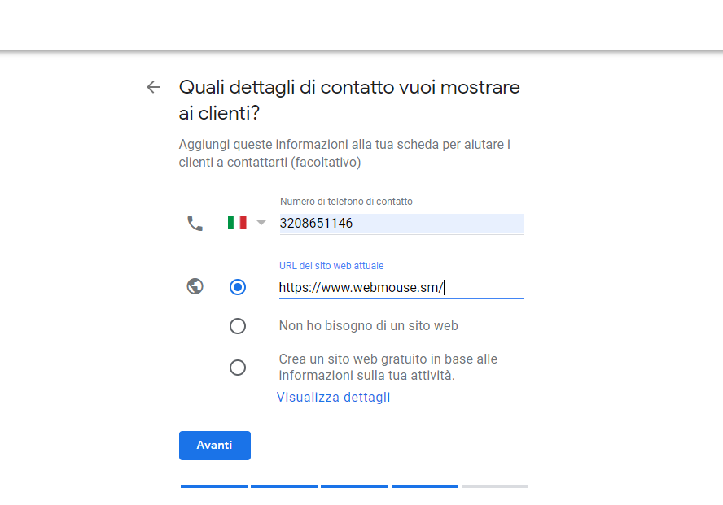Select the free website creation radio button

pyautogui.click(x=238, y=368)
